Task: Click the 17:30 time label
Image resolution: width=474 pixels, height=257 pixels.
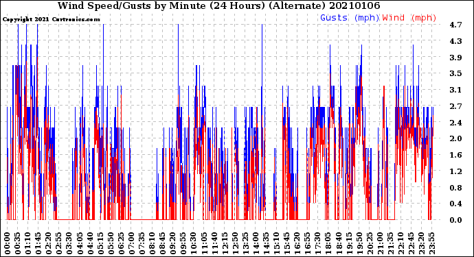Action: (317, 243)
